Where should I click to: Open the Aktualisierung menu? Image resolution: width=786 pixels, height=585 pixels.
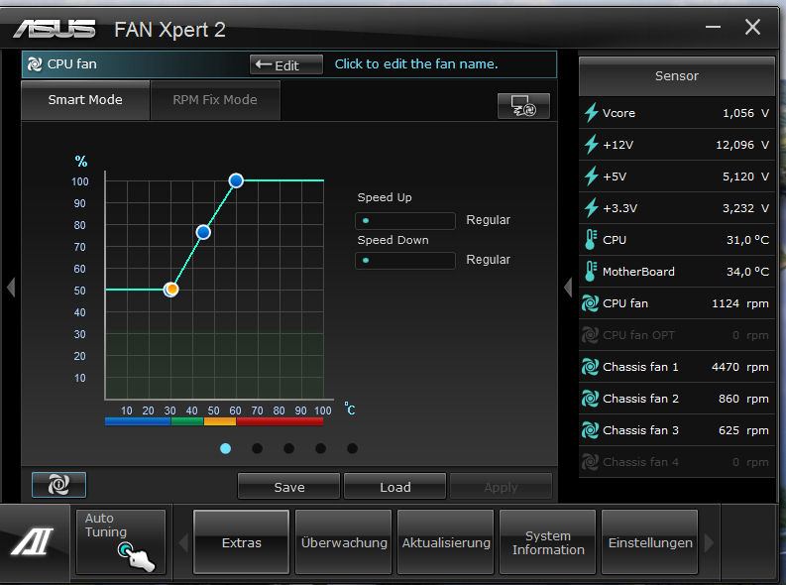pyautogui.click(x=446, y=542)
